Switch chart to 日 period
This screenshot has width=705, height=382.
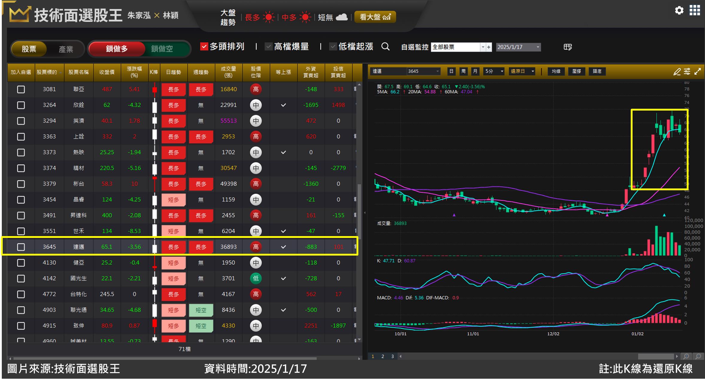[x=451, y=71]
